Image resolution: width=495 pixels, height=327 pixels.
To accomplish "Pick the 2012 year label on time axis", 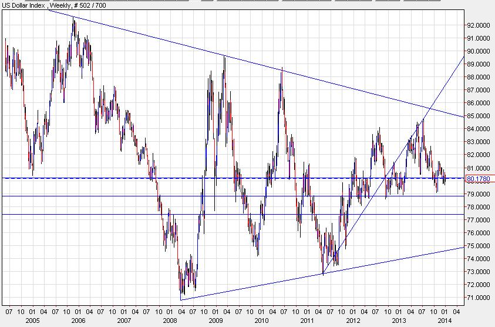I will (353, 321).
